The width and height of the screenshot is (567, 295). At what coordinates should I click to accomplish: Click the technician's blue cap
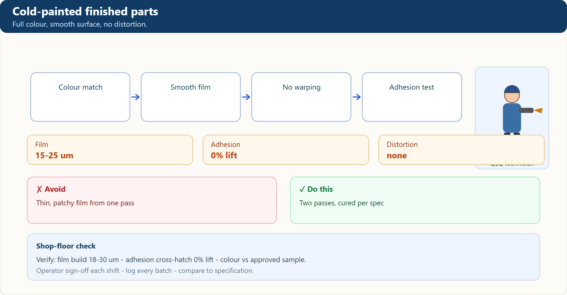pyautogui.click(x=512, y=89)
